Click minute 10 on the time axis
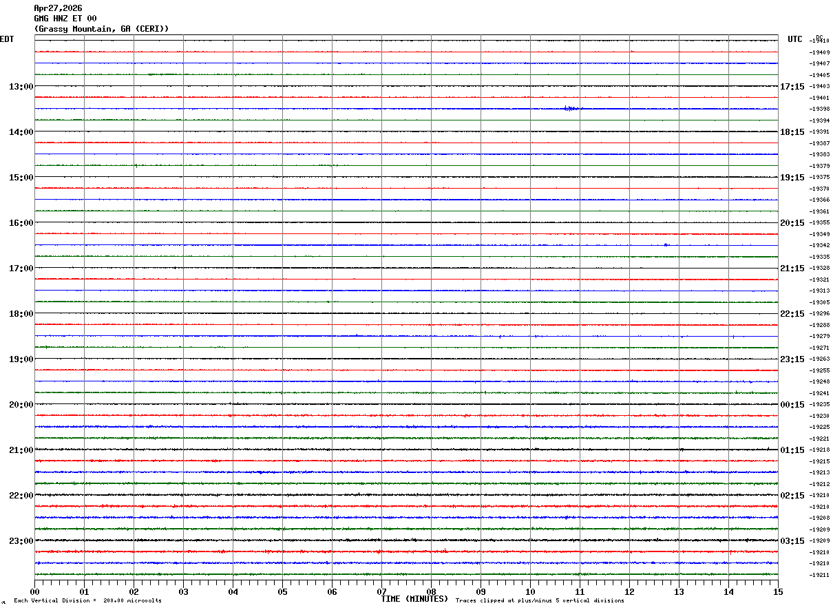Viewport: 833px width, 610px height. 530,591
